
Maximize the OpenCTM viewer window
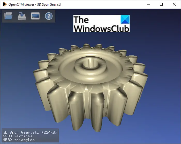click(161, 4)
